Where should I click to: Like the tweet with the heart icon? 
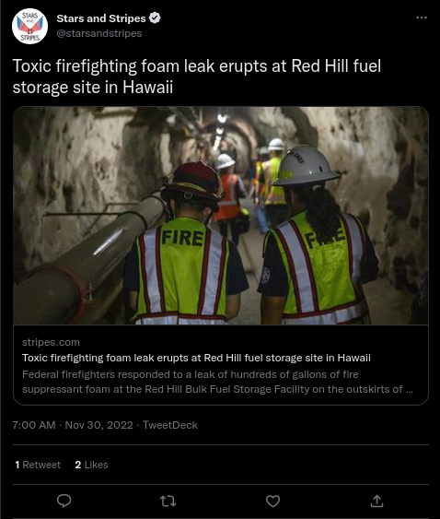point(272,501)
